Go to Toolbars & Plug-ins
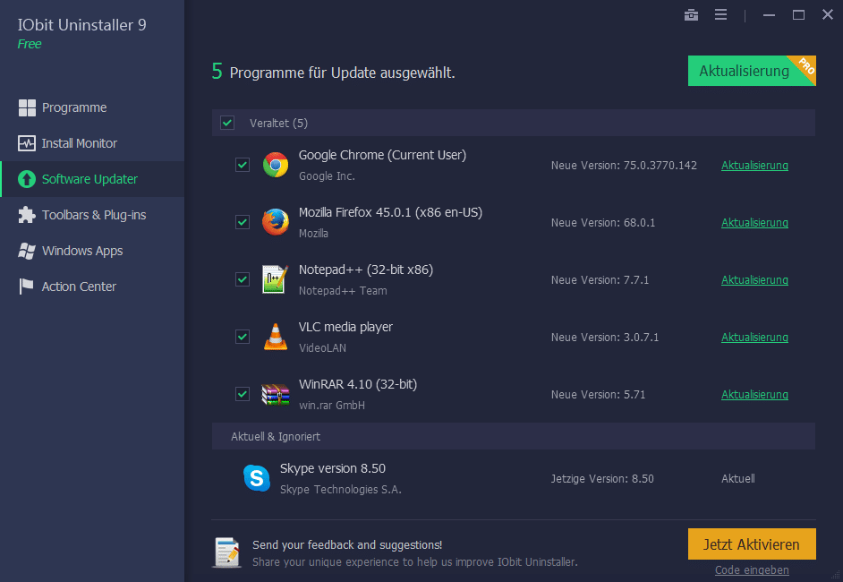Image resolution: width=843 pixels, height=582 pixels. coord(93,215)
